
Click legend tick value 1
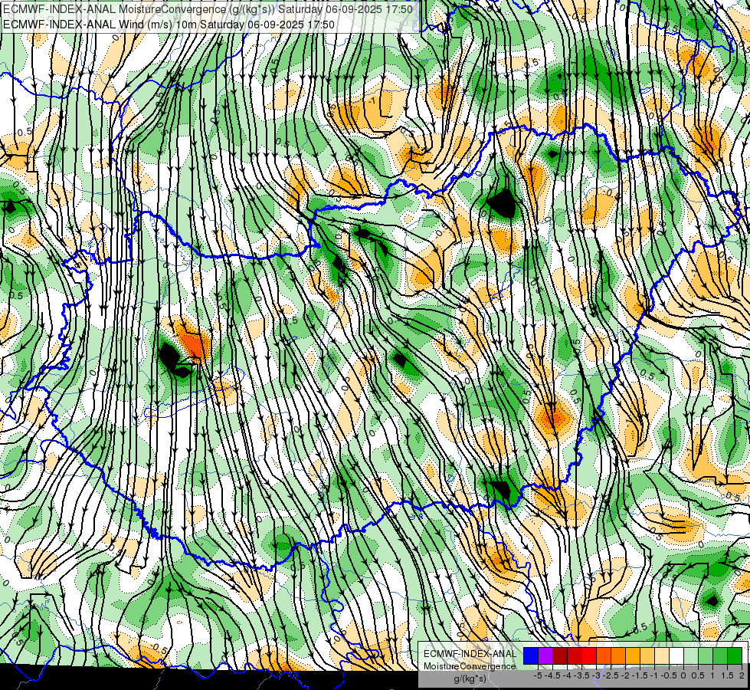click(712, 675)
